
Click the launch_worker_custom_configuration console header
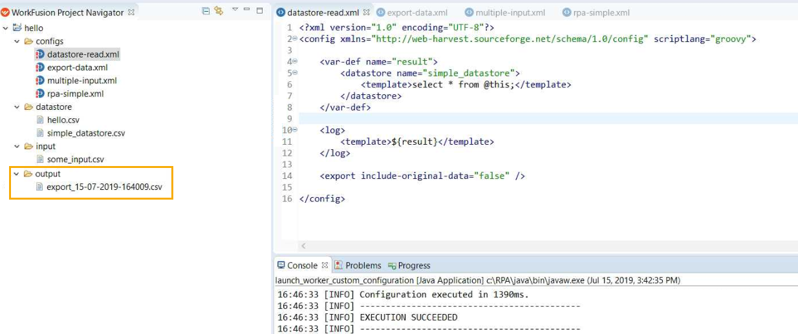pos(477,280)
